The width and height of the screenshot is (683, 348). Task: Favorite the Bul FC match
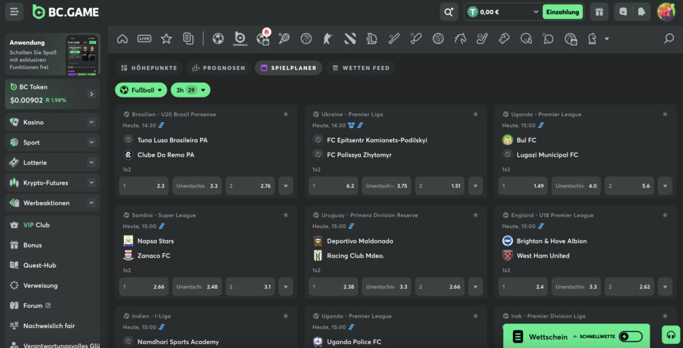pyautogui.click(x=665, y=114)
